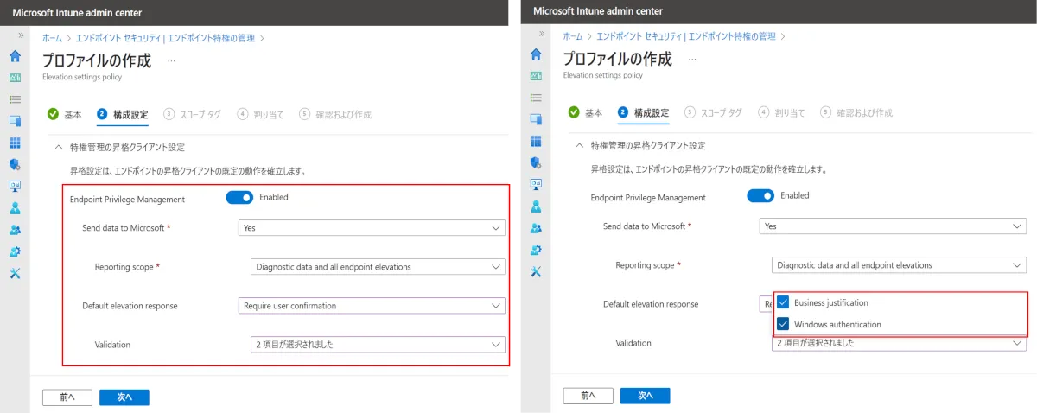The width and height of the screenshot is (1037, 413).
Task: Collapse 特権管理の昇格クライアント設定 section, left window
Action: pyautogui.click(x=59, y=148)
